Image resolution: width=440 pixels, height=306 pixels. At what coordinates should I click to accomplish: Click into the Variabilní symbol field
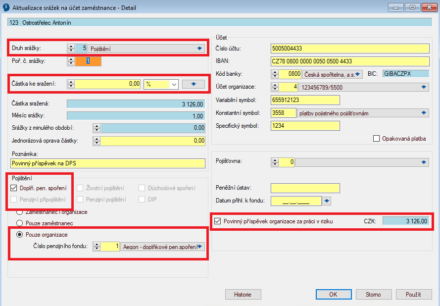pyautogui.click(x=305, y=100)
